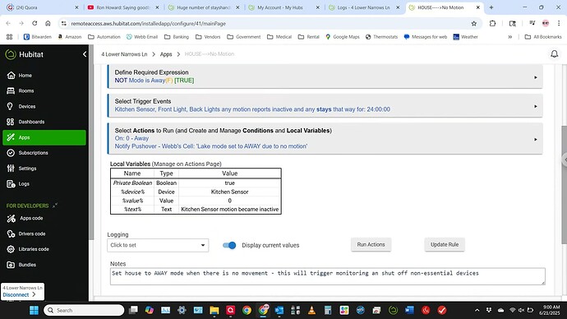Viewport: 567px width, 319px height.
Task: Go to browser home page
Action: 48,23
